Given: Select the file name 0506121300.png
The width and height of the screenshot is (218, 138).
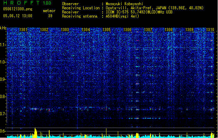Looking at the screenshot, I should tap(18, 9).
